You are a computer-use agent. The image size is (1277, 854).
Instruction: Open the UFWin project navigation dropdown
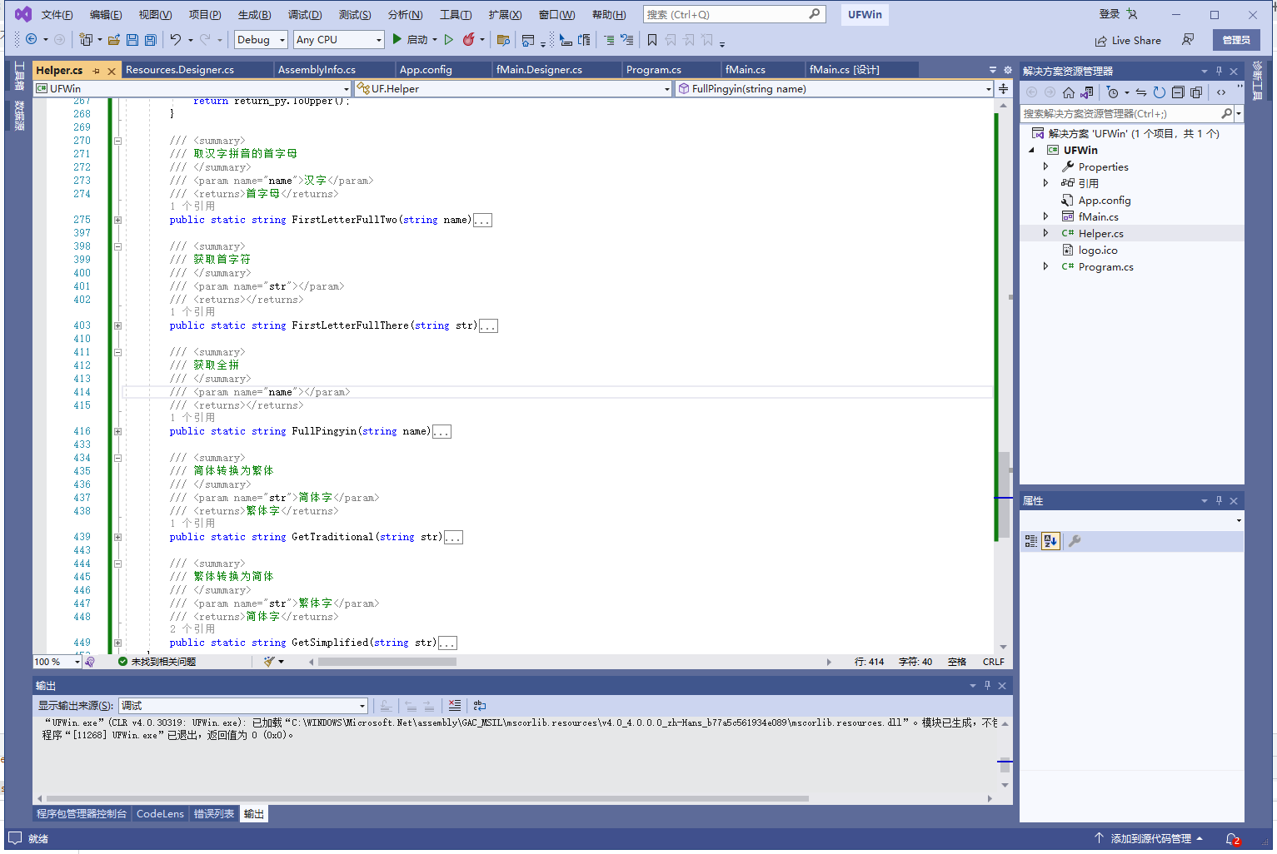[x=192, y=88]
